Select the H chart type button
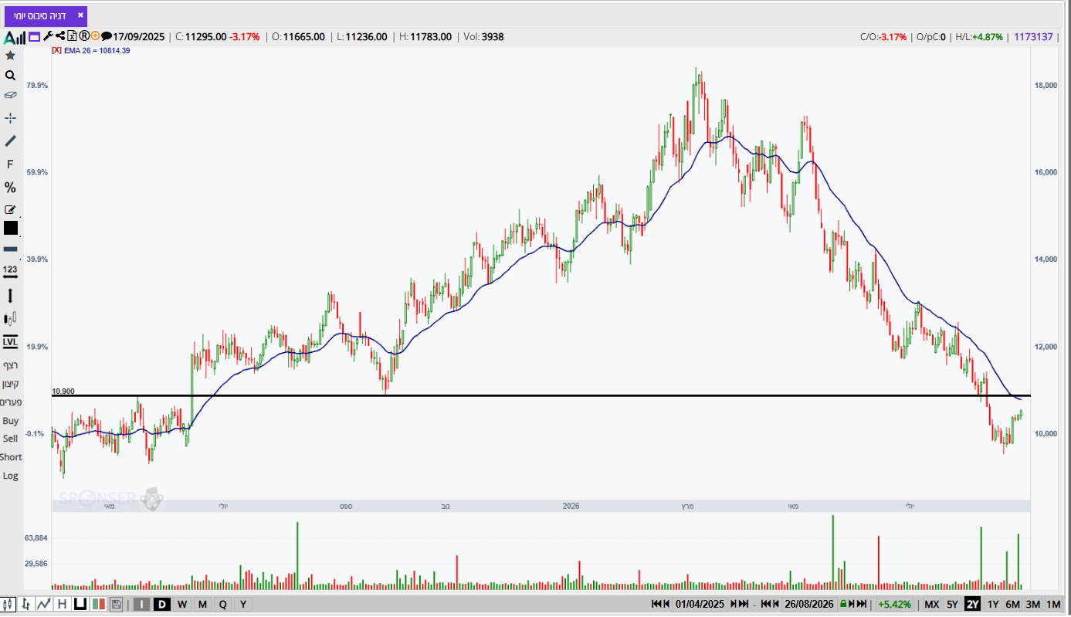This screenshot has width=1071, height=617. pos(62,604)
